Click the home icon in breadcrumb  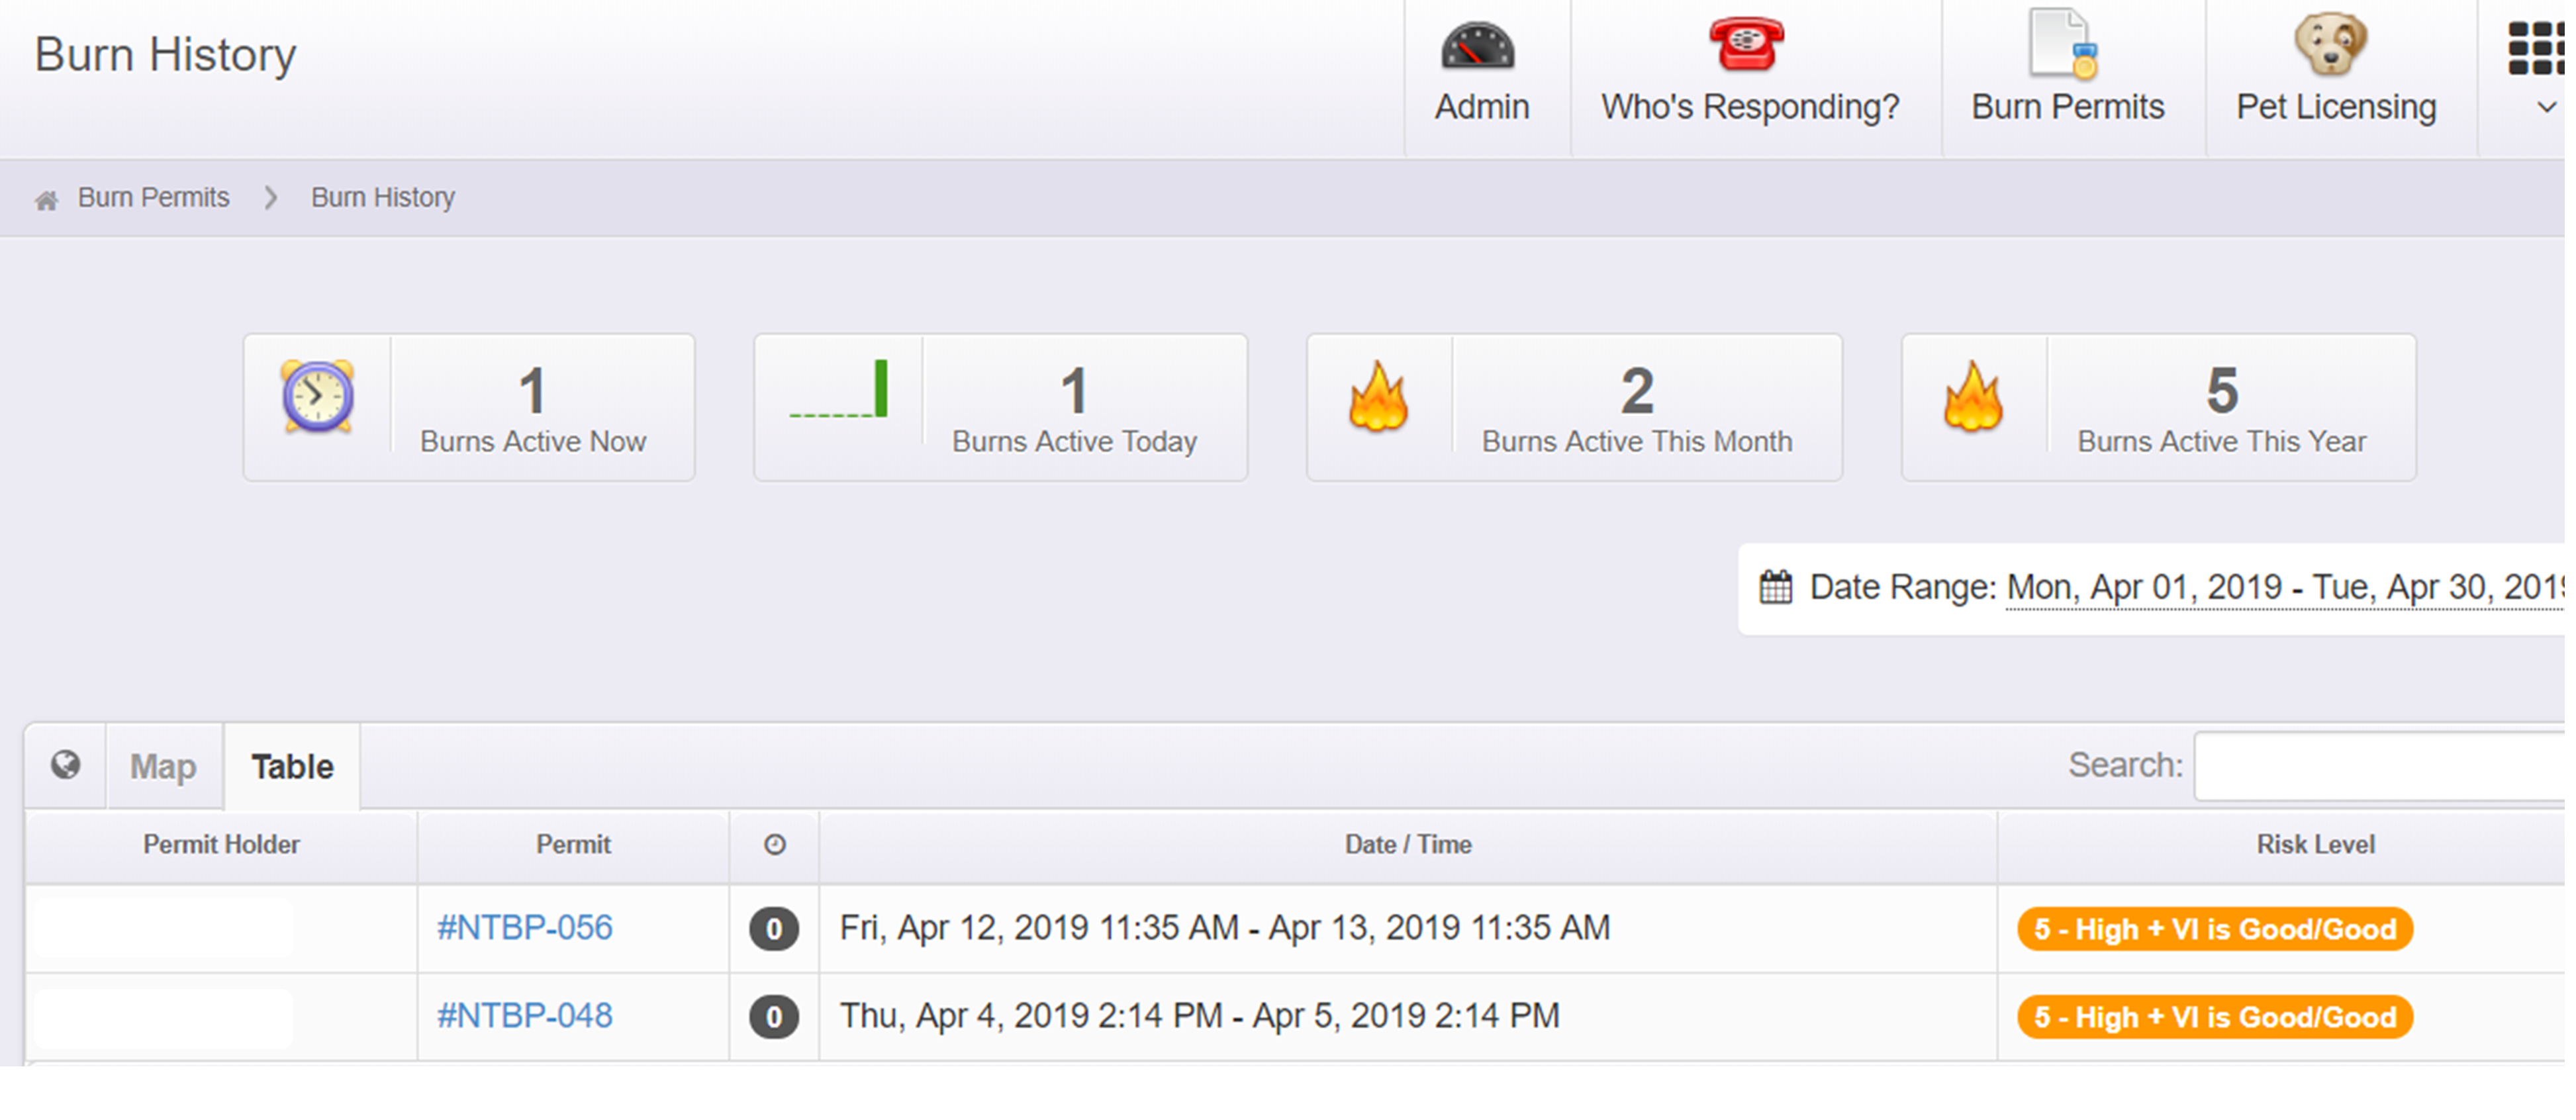46,201
